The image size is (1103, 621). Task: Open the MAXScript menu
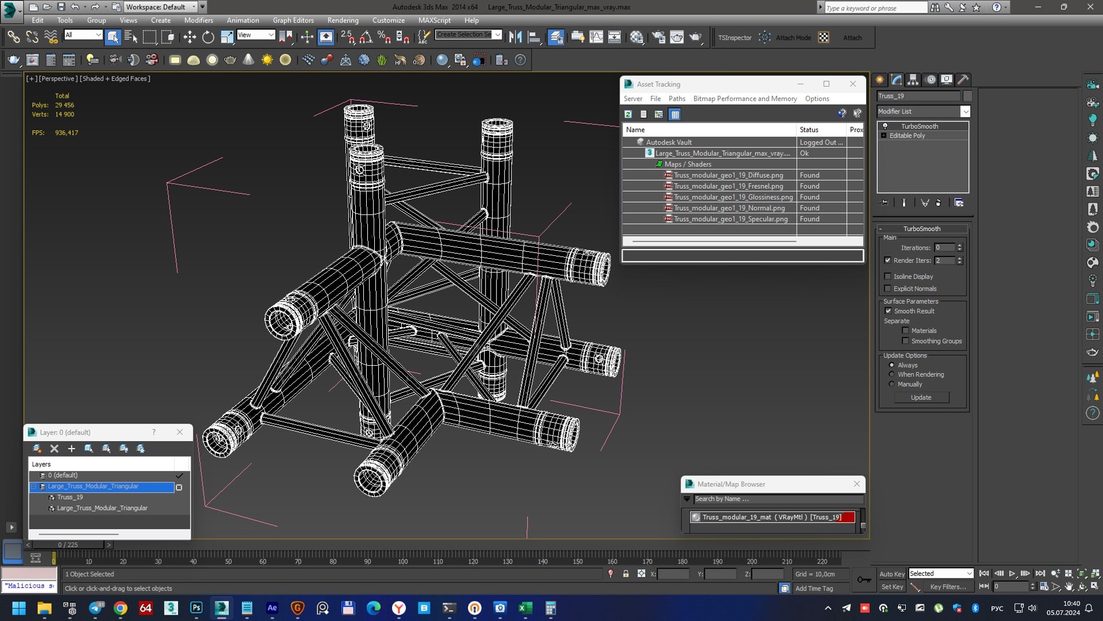pyautogui.click(x=434, y=20)
